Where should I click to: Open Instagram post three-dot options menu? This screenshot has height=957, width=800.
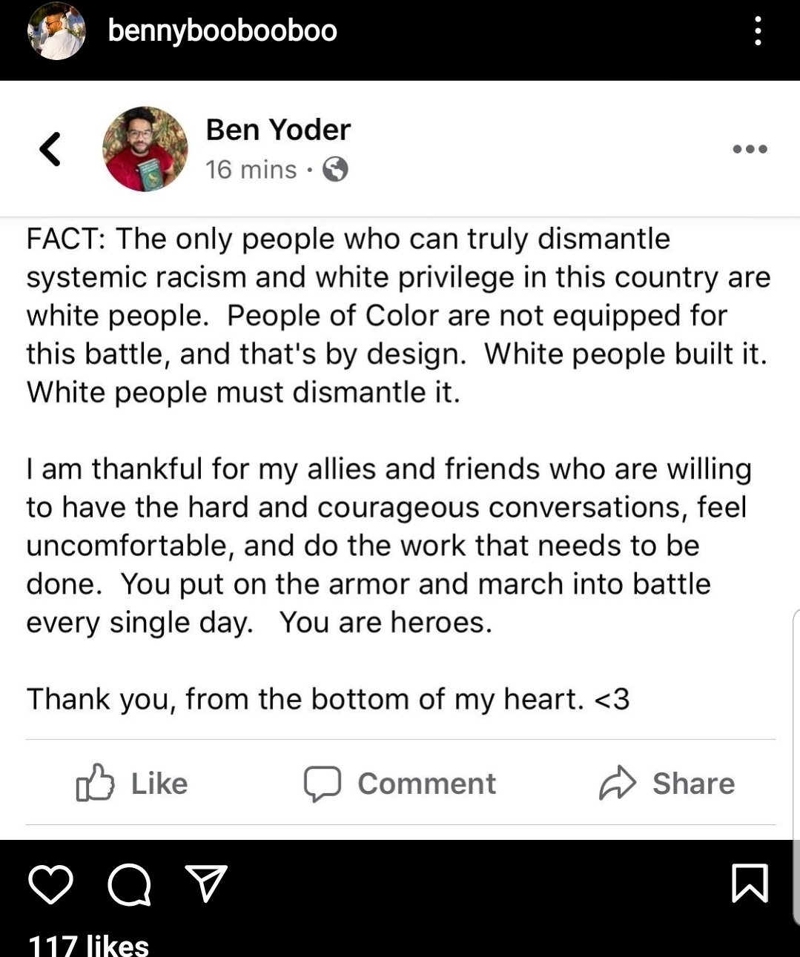[x=757, y=31]
